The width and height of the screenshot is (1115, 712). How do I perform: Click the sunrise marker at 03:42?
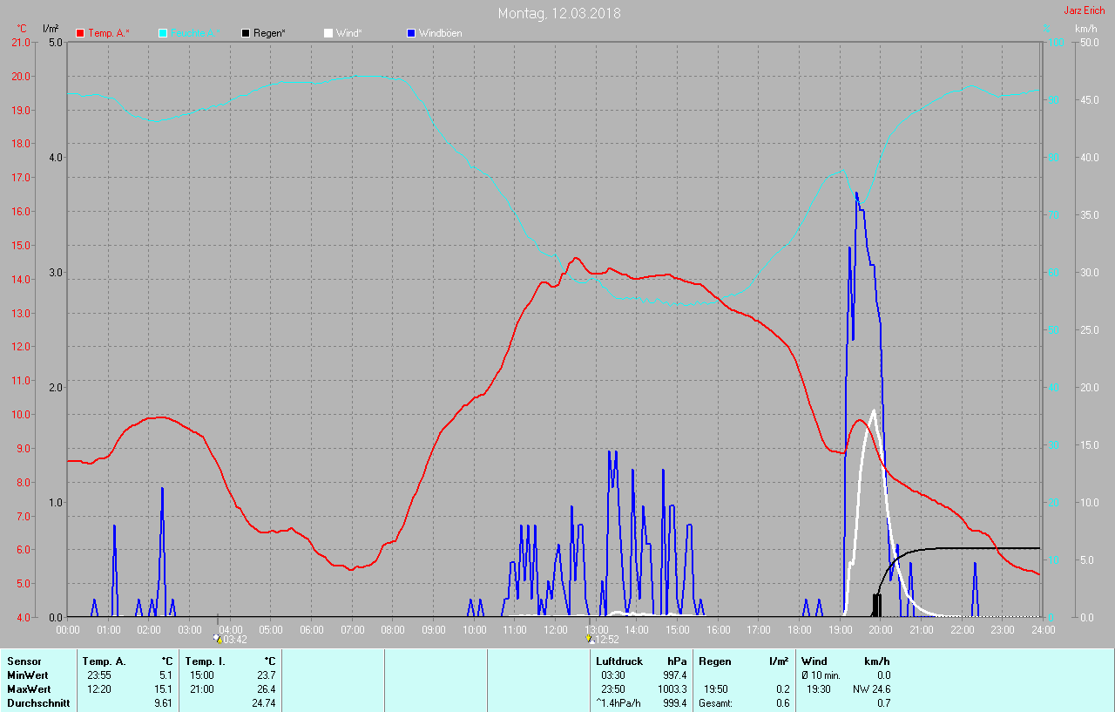[218, 638]
